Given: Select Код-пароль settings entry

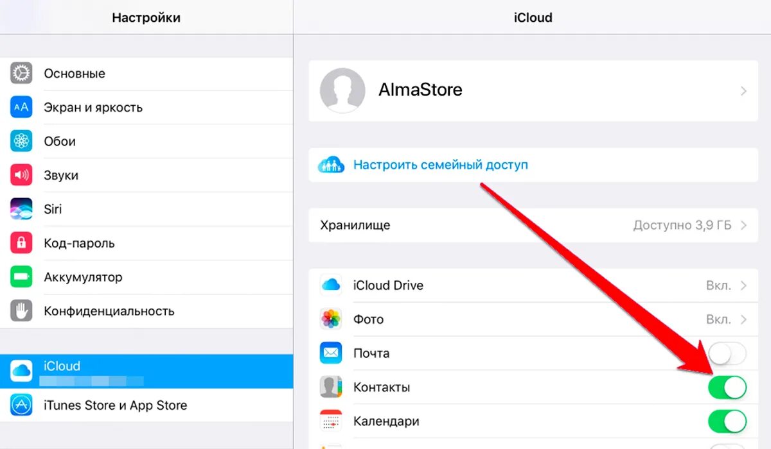Looking at the screenshot, I should click(x=146, y=243).
